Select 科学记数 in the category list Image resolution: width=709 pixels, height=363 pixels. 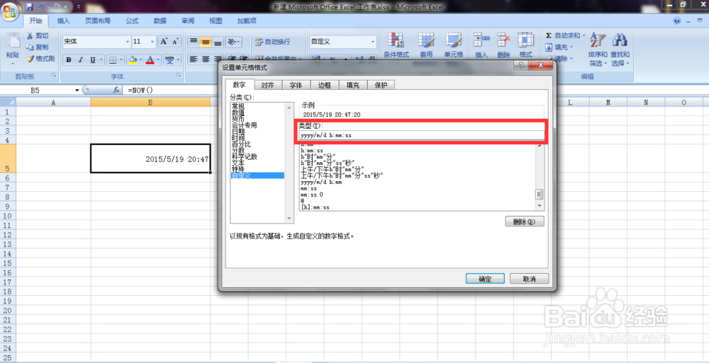(244, 156)
